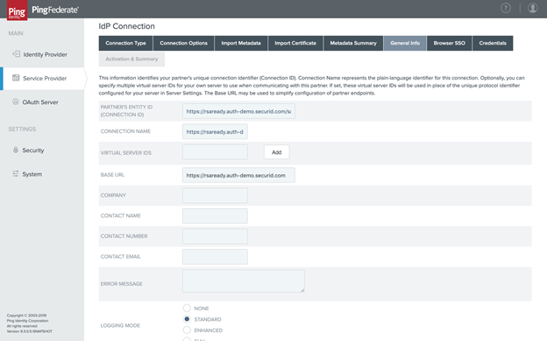Screen dimensions: 547x341
Task: Switch to the Connection Options tab
Action: tap(183, 43)
